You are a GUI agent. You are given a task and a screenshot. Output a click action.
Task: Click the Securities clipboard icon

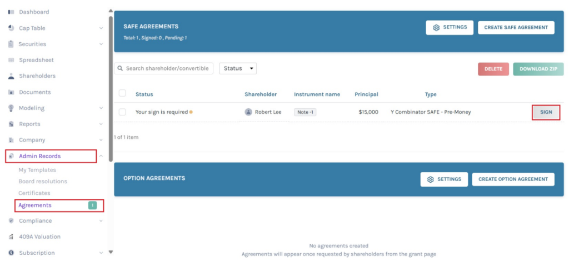[x=11, y=44]
